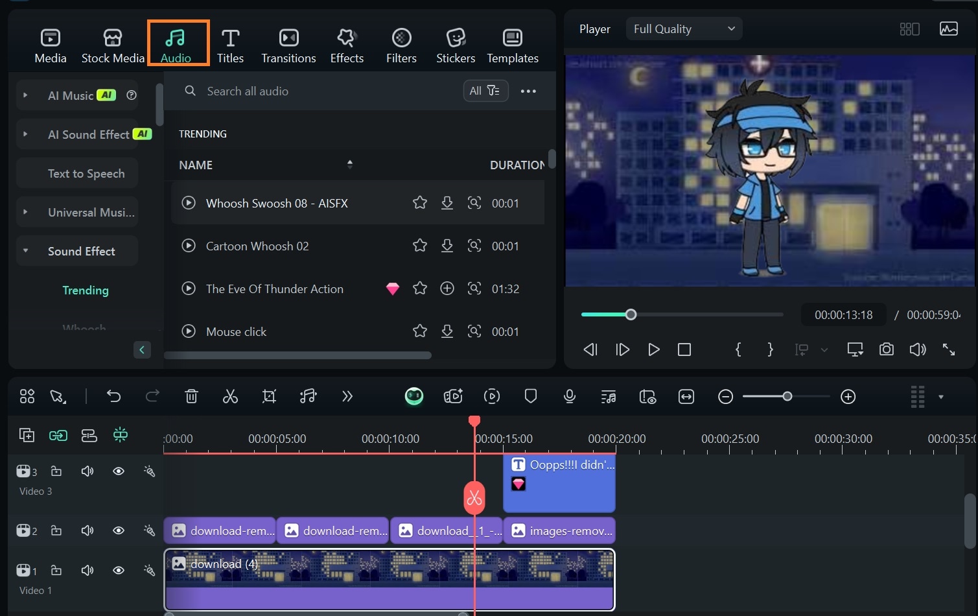Open the player volume control
The height and width of the screenshot is (616, 978).
tap(918, 349)
